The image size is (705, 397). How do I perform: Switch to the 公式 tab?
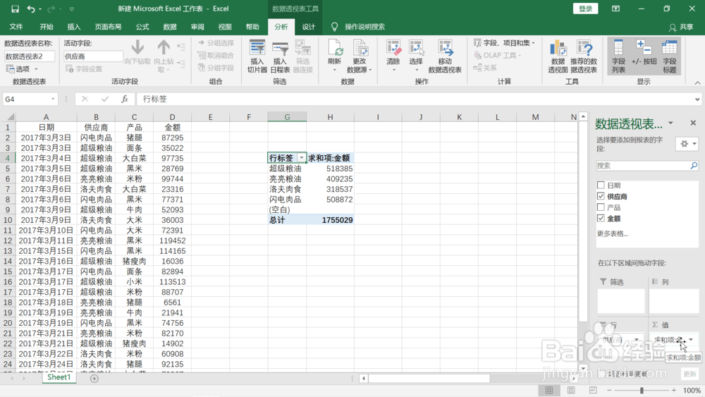tap(142, 27)
